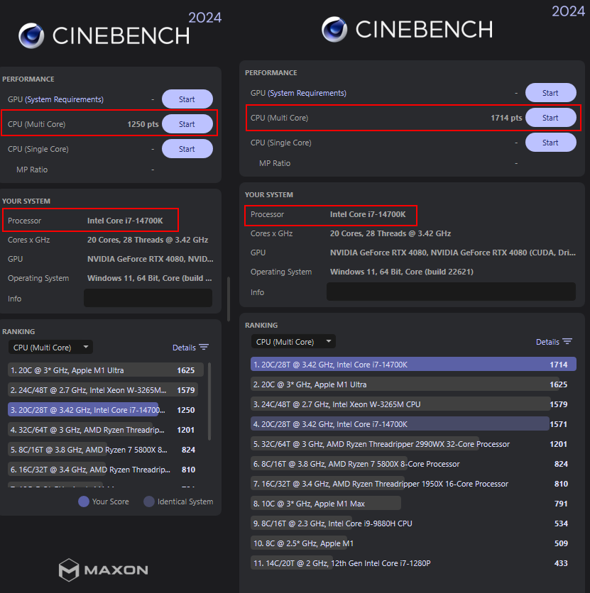Click Details filter icon in right window
The height and width of the screenshot is (593, 590).
pyautogui.click(x=567, y=341)
